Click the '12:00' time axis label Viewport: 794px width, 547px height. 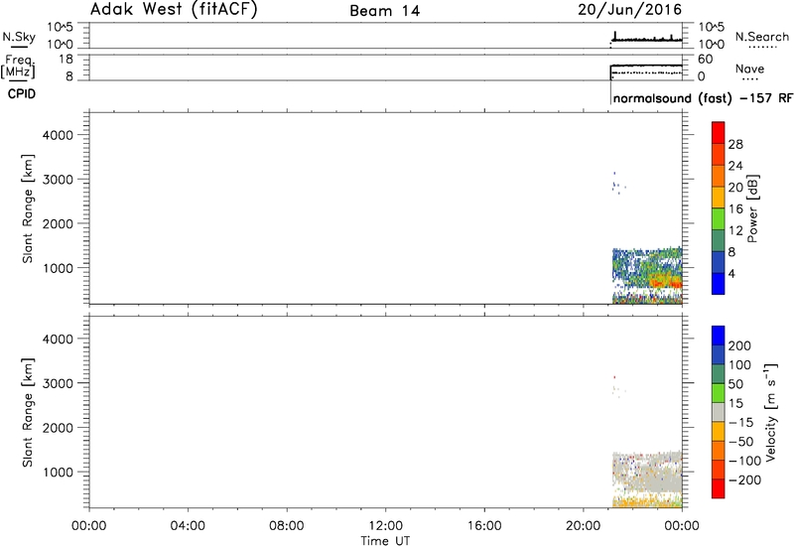[x=385, y=526]
